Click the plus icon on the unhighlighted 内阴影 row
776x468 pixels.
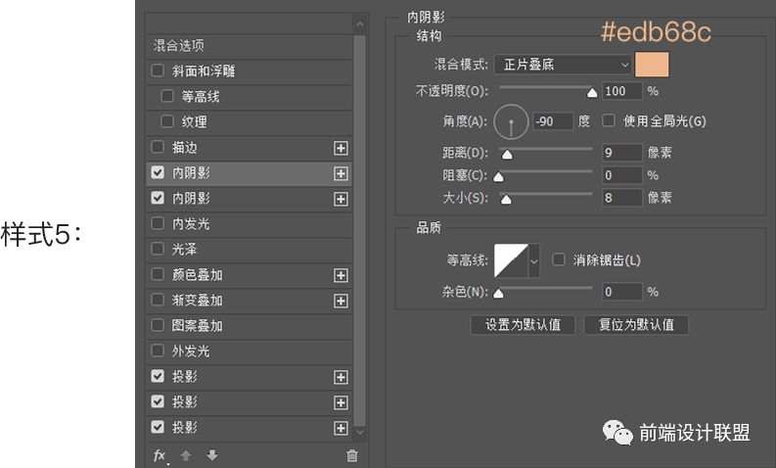click(x=341, y=199)
